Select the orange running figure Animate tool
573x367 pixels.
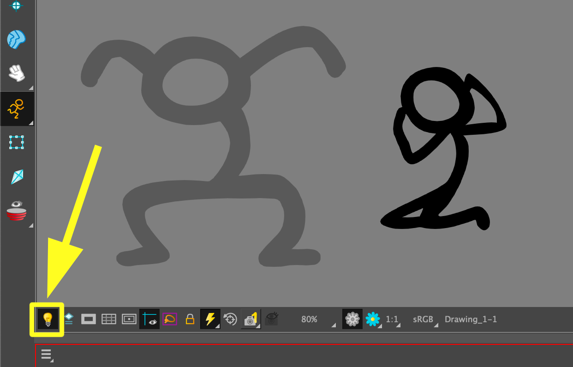[x=17, y=108]
